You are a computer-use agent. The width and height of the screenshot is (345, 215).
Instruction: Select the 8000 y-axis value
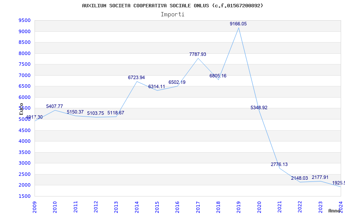[x=25, y=53]
